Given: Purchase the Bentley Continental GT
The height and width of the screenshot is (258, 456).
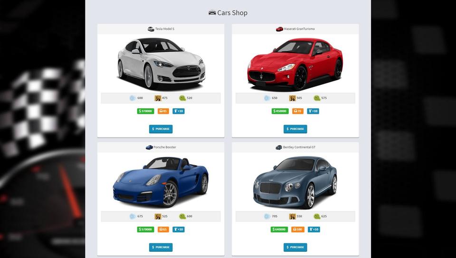Looking at the screenshot, I should [x=295, y=247].
